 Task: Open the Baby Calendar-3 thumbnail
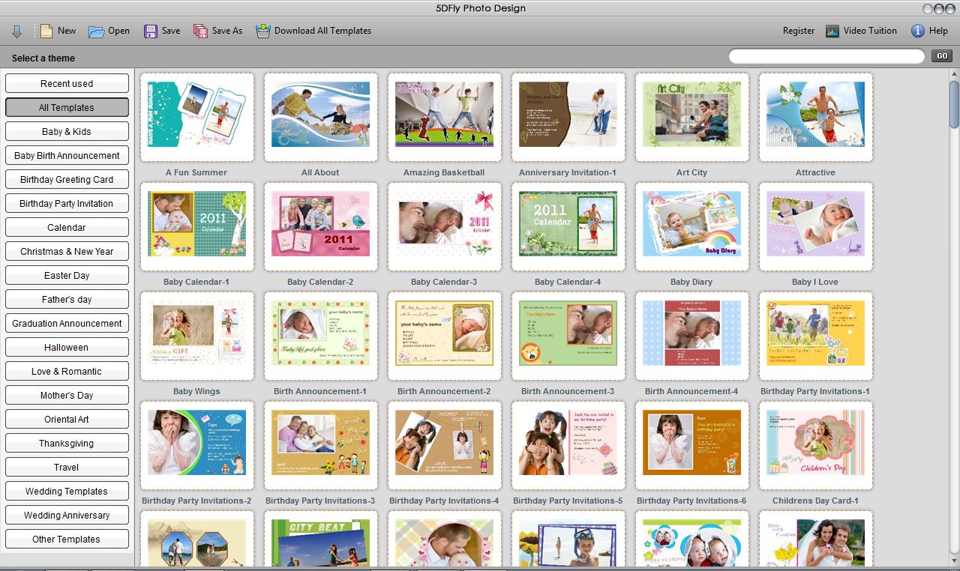point(445,226)
